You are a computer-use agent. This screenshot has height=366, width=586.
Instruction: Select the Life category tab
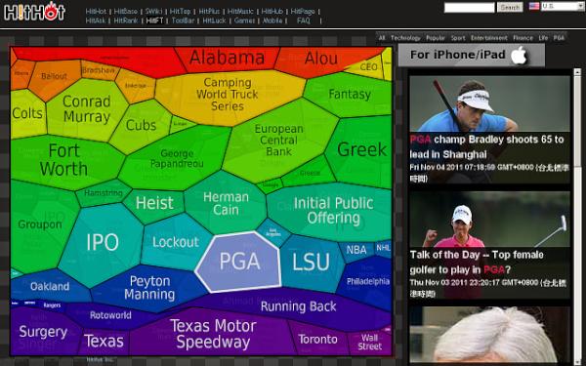click(x=543, y=38)
